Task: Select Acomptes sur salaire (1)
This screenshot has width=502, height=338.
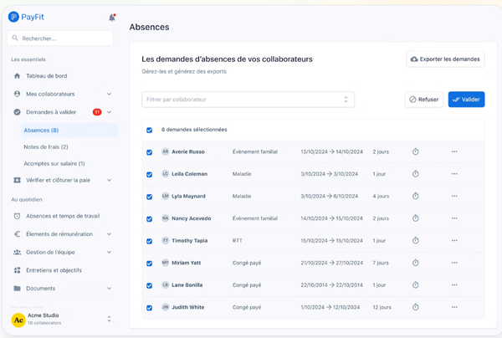Action: pos(54,163)
